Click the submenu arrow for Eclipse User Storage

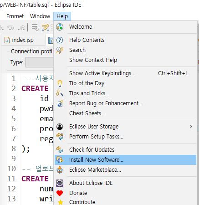(191, 127)
